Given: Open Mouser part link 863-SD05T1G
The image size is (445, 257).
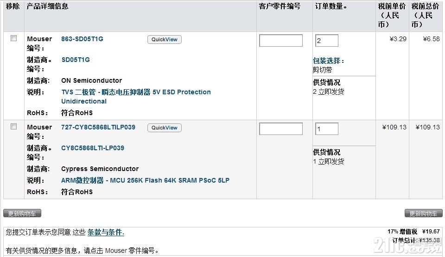Looking at the screenshot, I should click(x=83, y=39).
